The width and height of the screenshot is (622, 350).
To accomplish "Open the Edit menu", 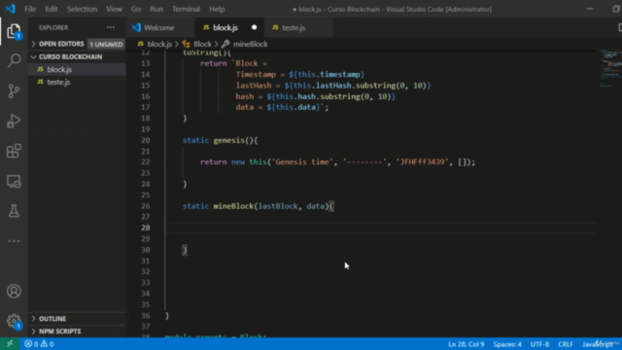I will (x=52, y=9).
